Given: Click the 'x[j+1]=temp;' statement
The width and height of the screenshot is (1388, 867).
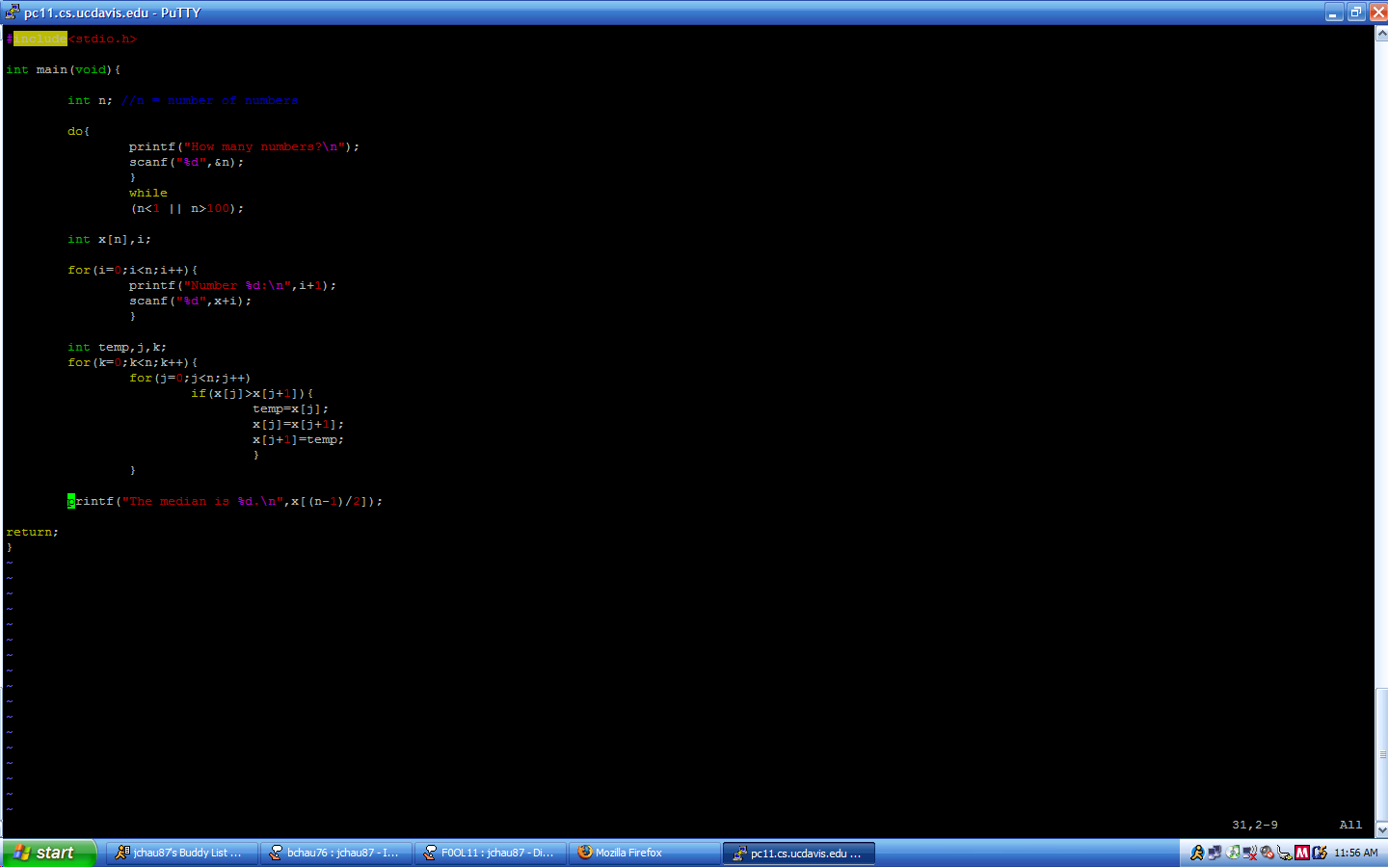Looking at the screenshot, I should point(298,439).
